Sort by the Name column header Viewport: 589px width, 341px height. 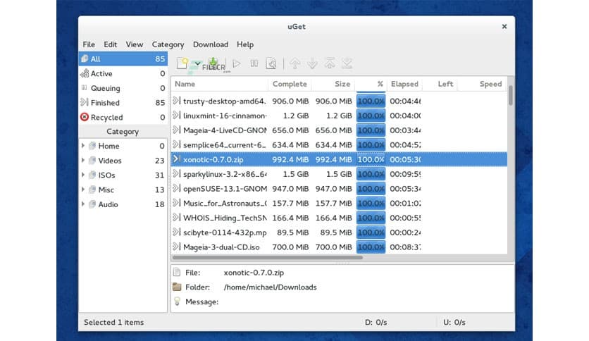(219, 84)
